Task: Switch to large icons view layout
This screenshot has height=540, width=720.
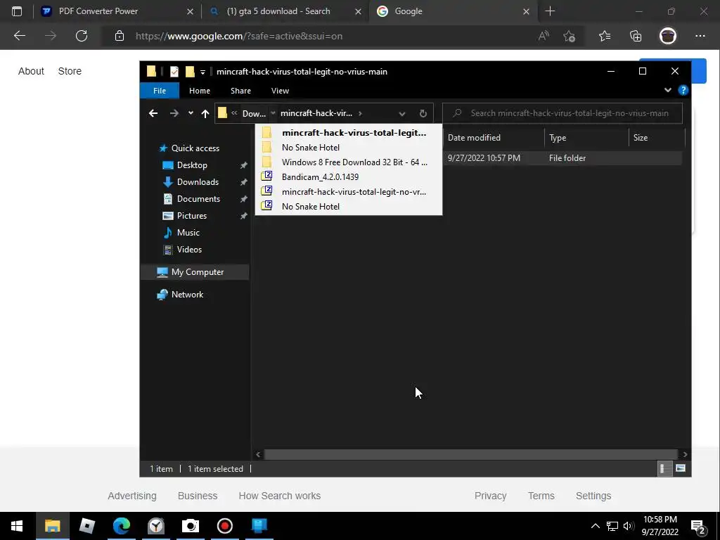Action: [681, 469]
